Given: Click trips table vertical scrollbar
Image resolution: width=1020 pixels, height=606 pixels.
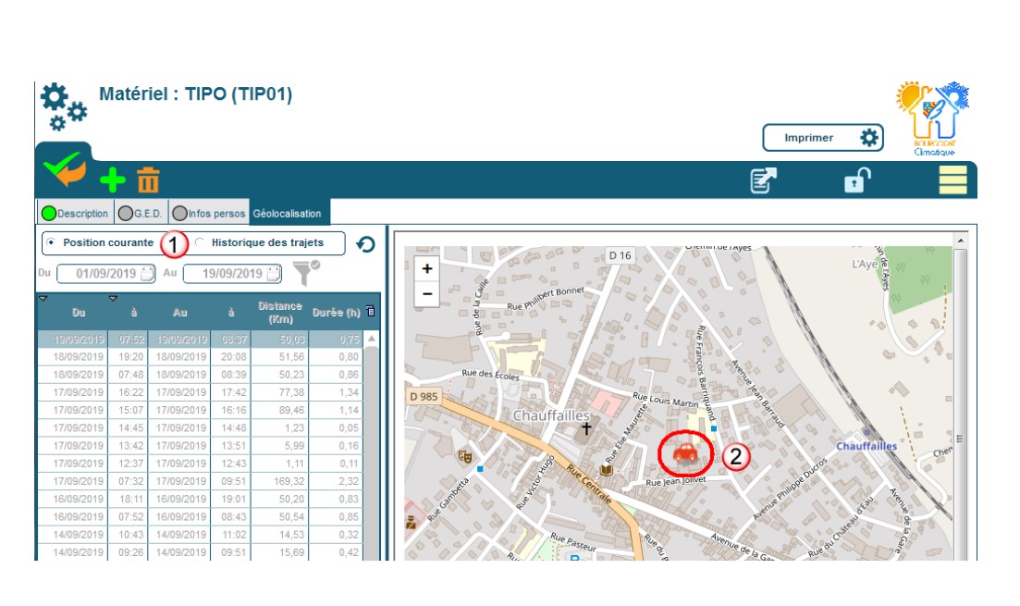Looking at the screenshot, I should (x=372, y=449).
